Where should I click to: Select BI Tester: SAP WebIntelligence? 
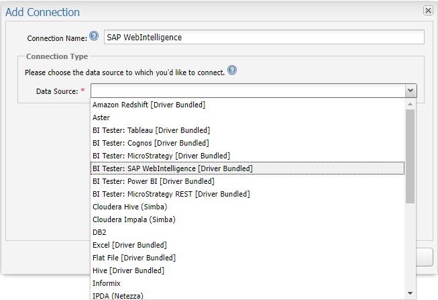(x=248, y=168)
